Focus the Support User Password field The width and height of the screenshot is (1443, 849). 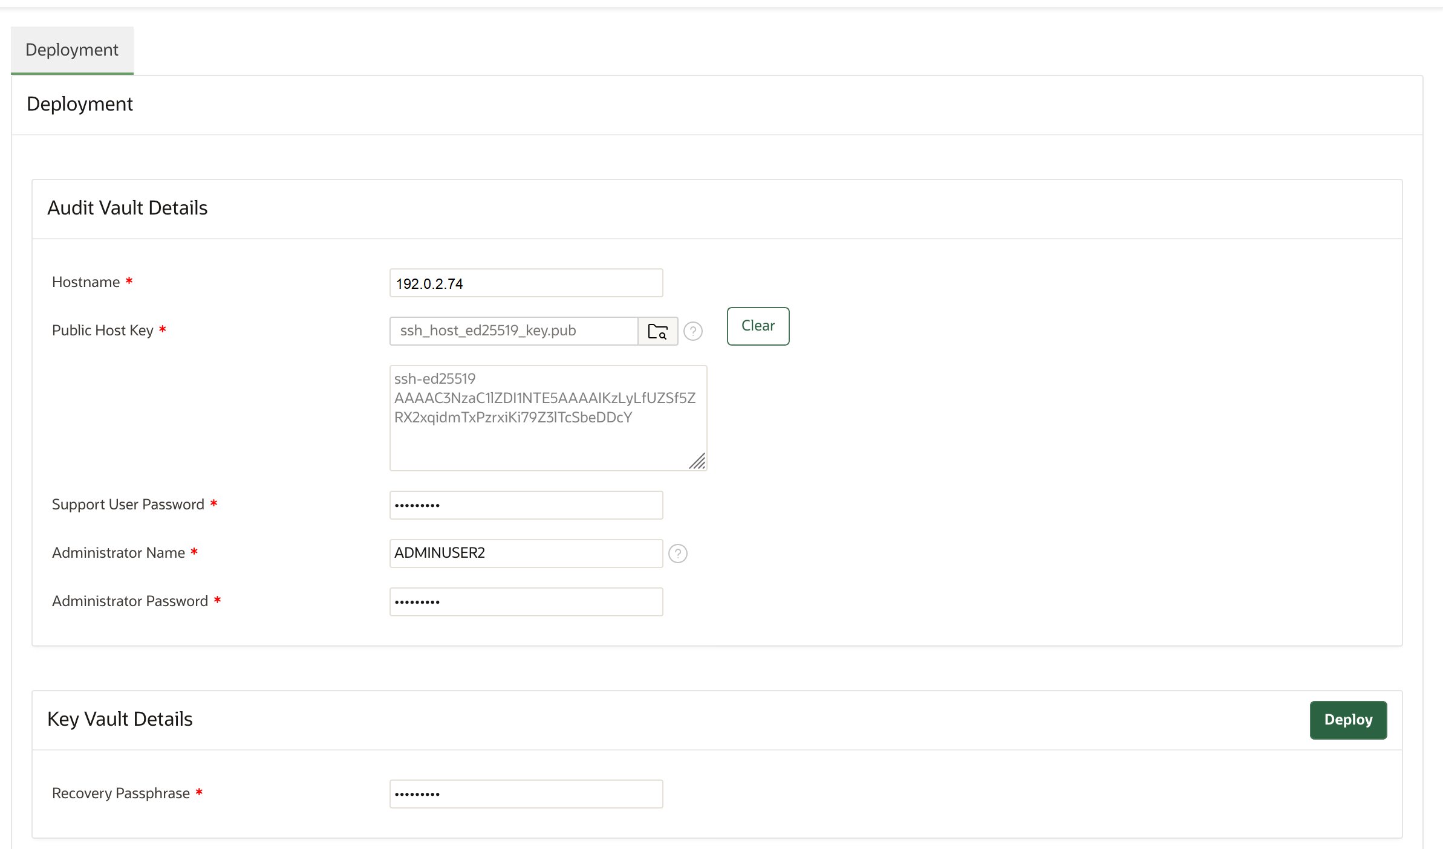point(526,505)
